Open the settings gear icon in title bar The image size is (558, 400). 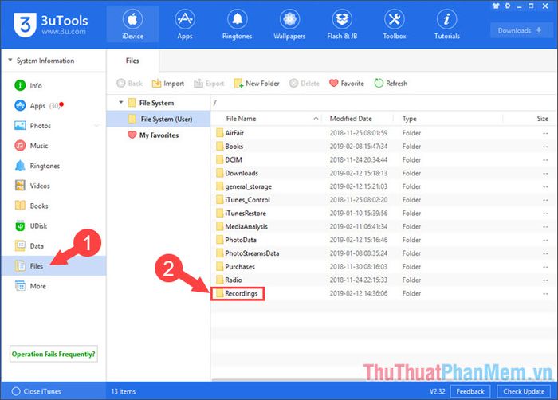[508, 6]
